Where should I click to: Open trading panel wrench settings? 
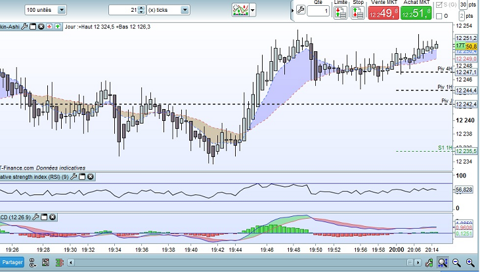click(301, 10)
